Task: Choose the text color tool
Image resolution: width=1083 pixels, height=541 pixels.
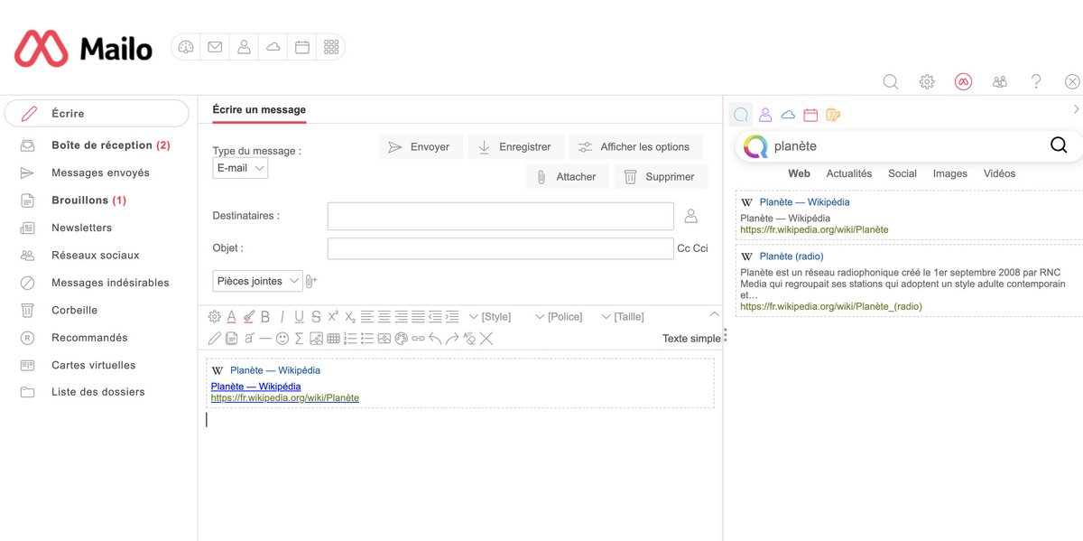Action: [x=231, y=316]
